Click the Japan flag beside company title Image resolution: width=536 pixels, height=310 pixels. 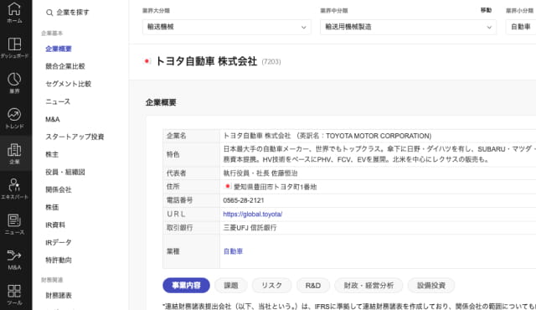coord(147,61)
